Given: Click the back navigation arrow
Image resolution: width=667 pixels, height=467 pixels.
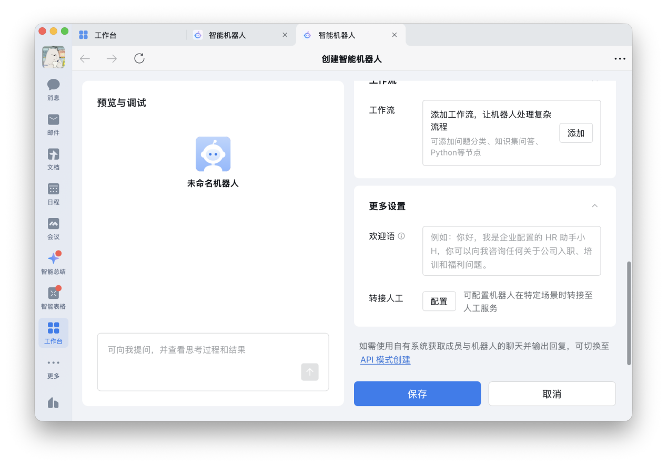Looking at the screenshot, I should [84, 58].
